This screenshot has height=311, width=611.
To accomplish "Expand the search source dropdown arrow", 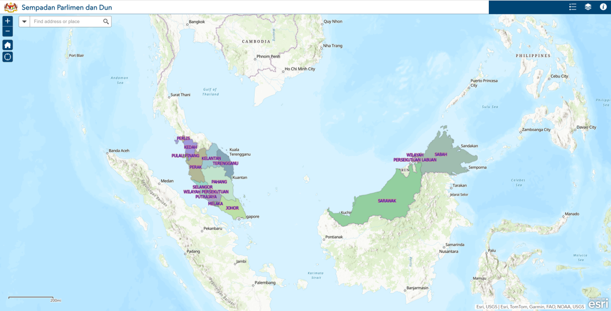I will [x=24, y=22].
